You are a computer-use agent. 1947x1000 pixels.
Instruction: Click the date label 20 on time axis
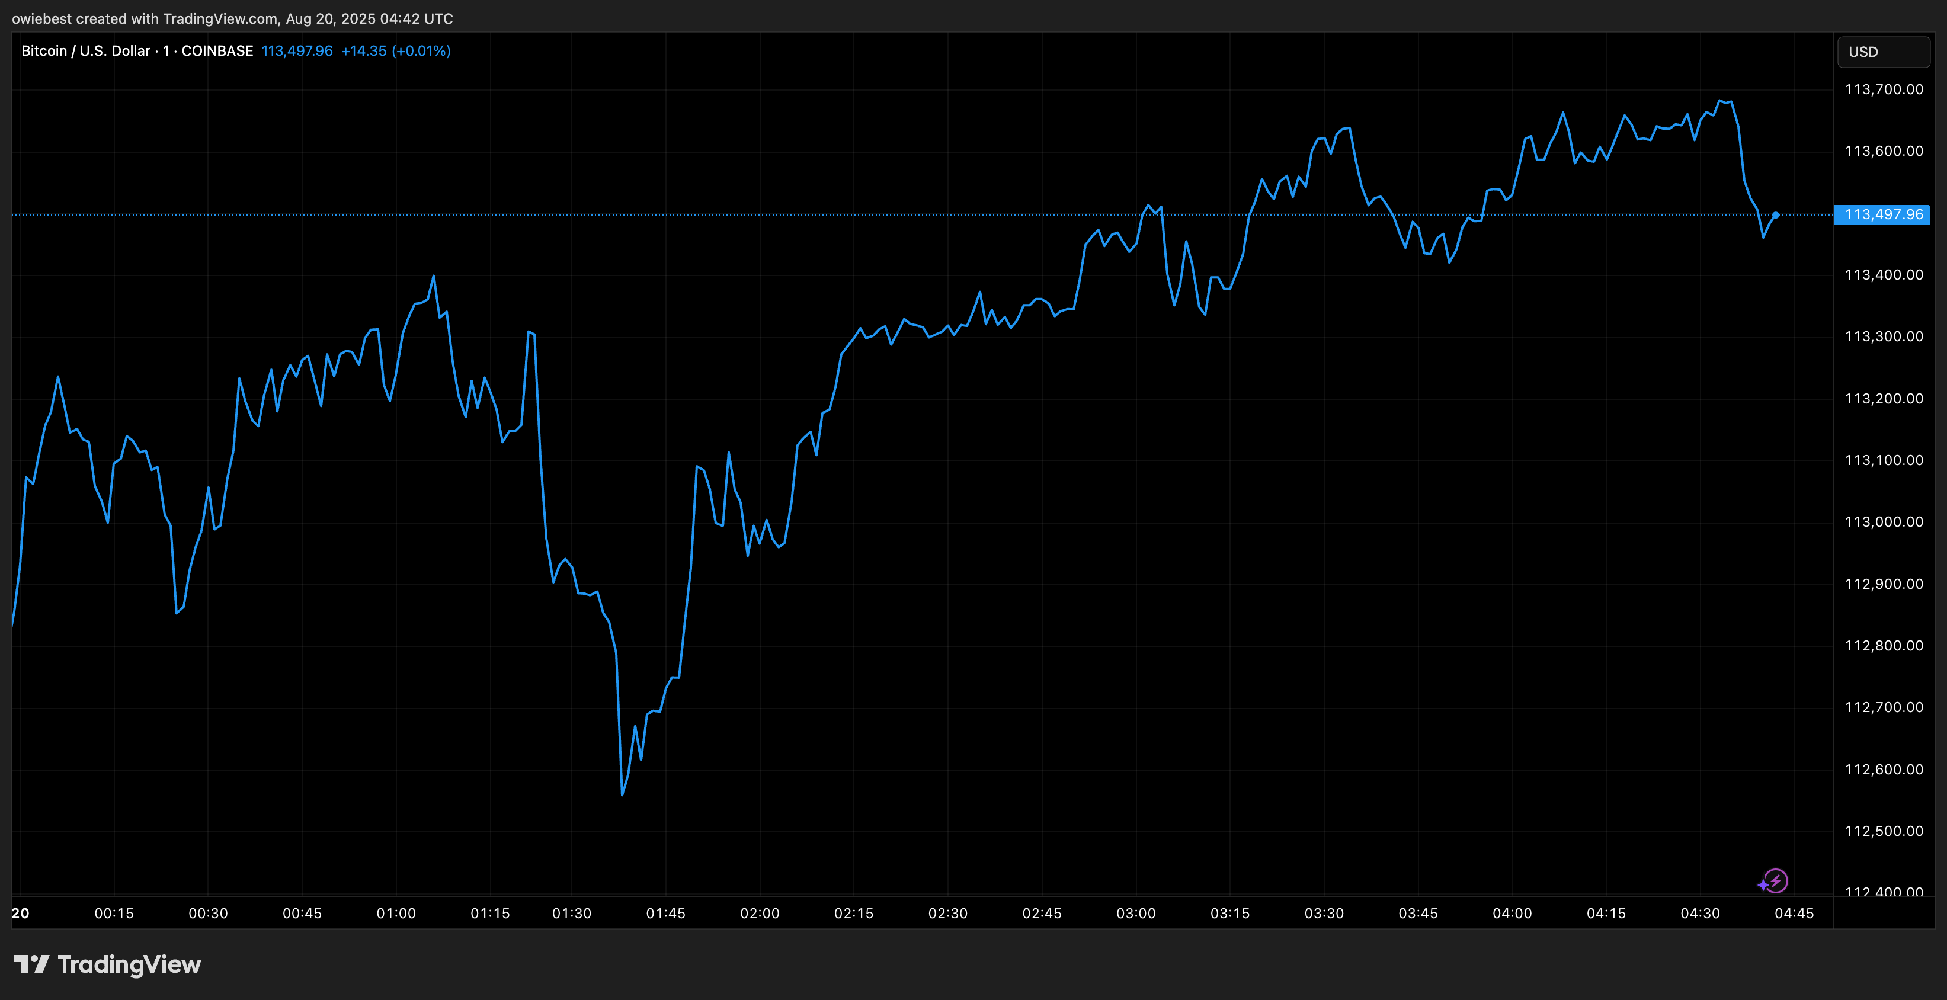click(x=20, y=913)
